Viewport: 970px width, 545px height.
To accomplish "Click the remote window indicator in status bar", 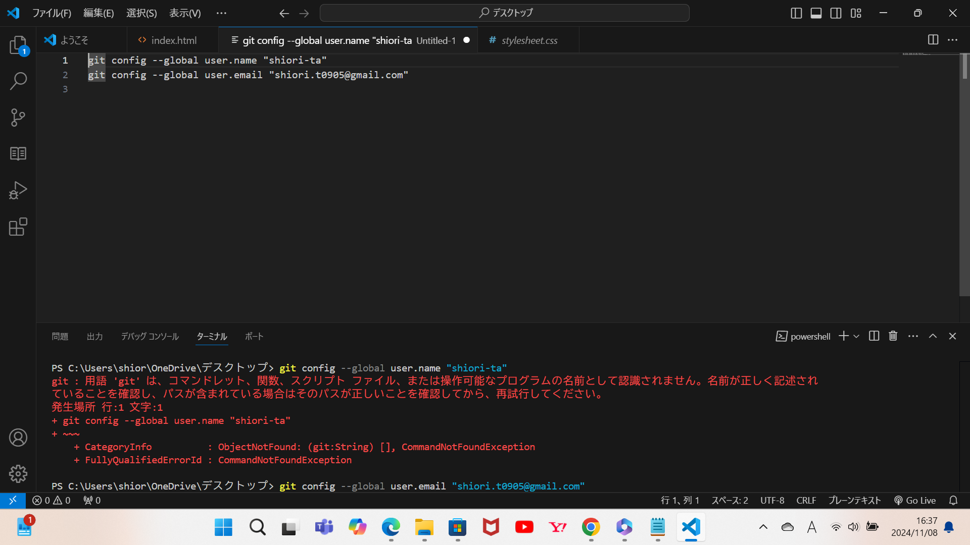I will pos(13,500).
